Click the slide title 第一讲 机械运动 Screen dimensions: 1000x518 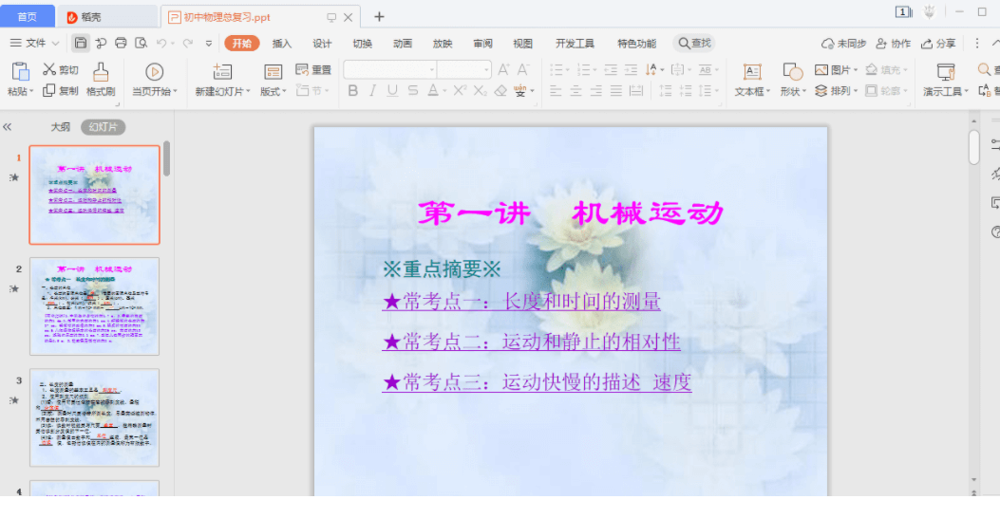(571, 213)
